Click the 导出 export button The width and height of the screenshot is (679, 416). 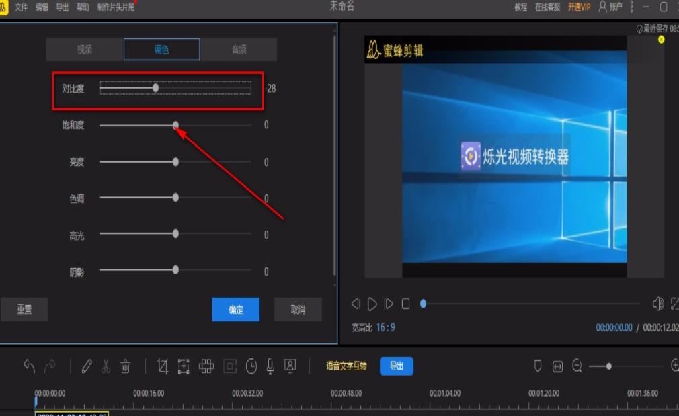point(396,366)
